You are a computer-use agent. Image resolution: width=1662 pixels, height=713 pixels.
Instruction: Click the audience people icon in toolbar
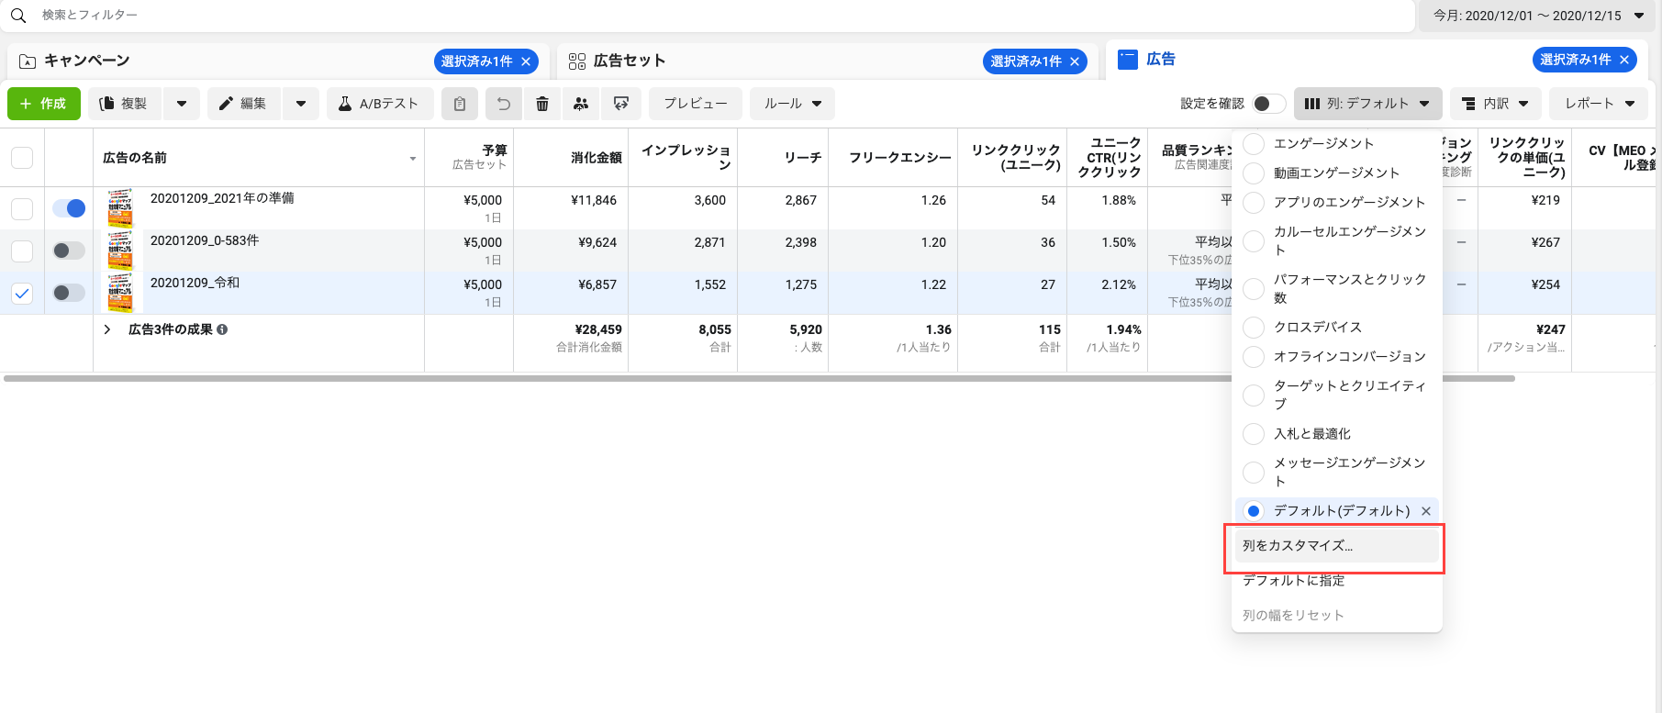[581, 104]
